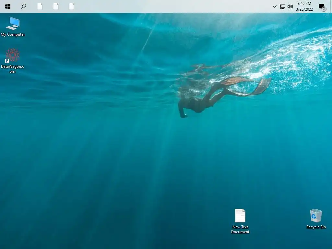Select the DataWagon.com shortcut icon
This screenshot has width=332, height=249.
tap(13, 61)
